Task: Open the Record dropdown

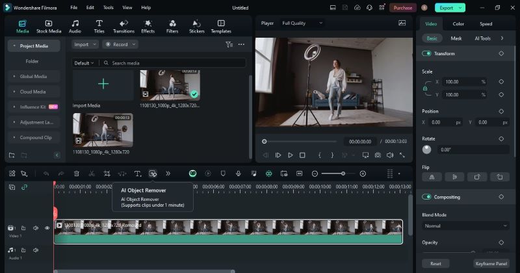Action: [x=120, y=44]
